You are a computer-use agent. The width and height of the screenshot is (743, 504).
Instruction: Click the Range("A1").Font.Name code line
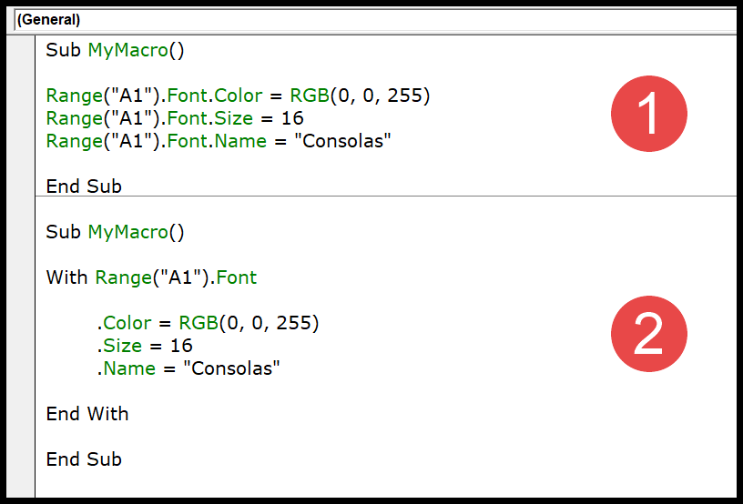(x=219, y=141)
